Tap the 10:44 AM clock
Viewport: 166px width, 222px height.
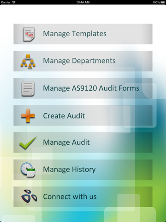click(x=83, y=2)
